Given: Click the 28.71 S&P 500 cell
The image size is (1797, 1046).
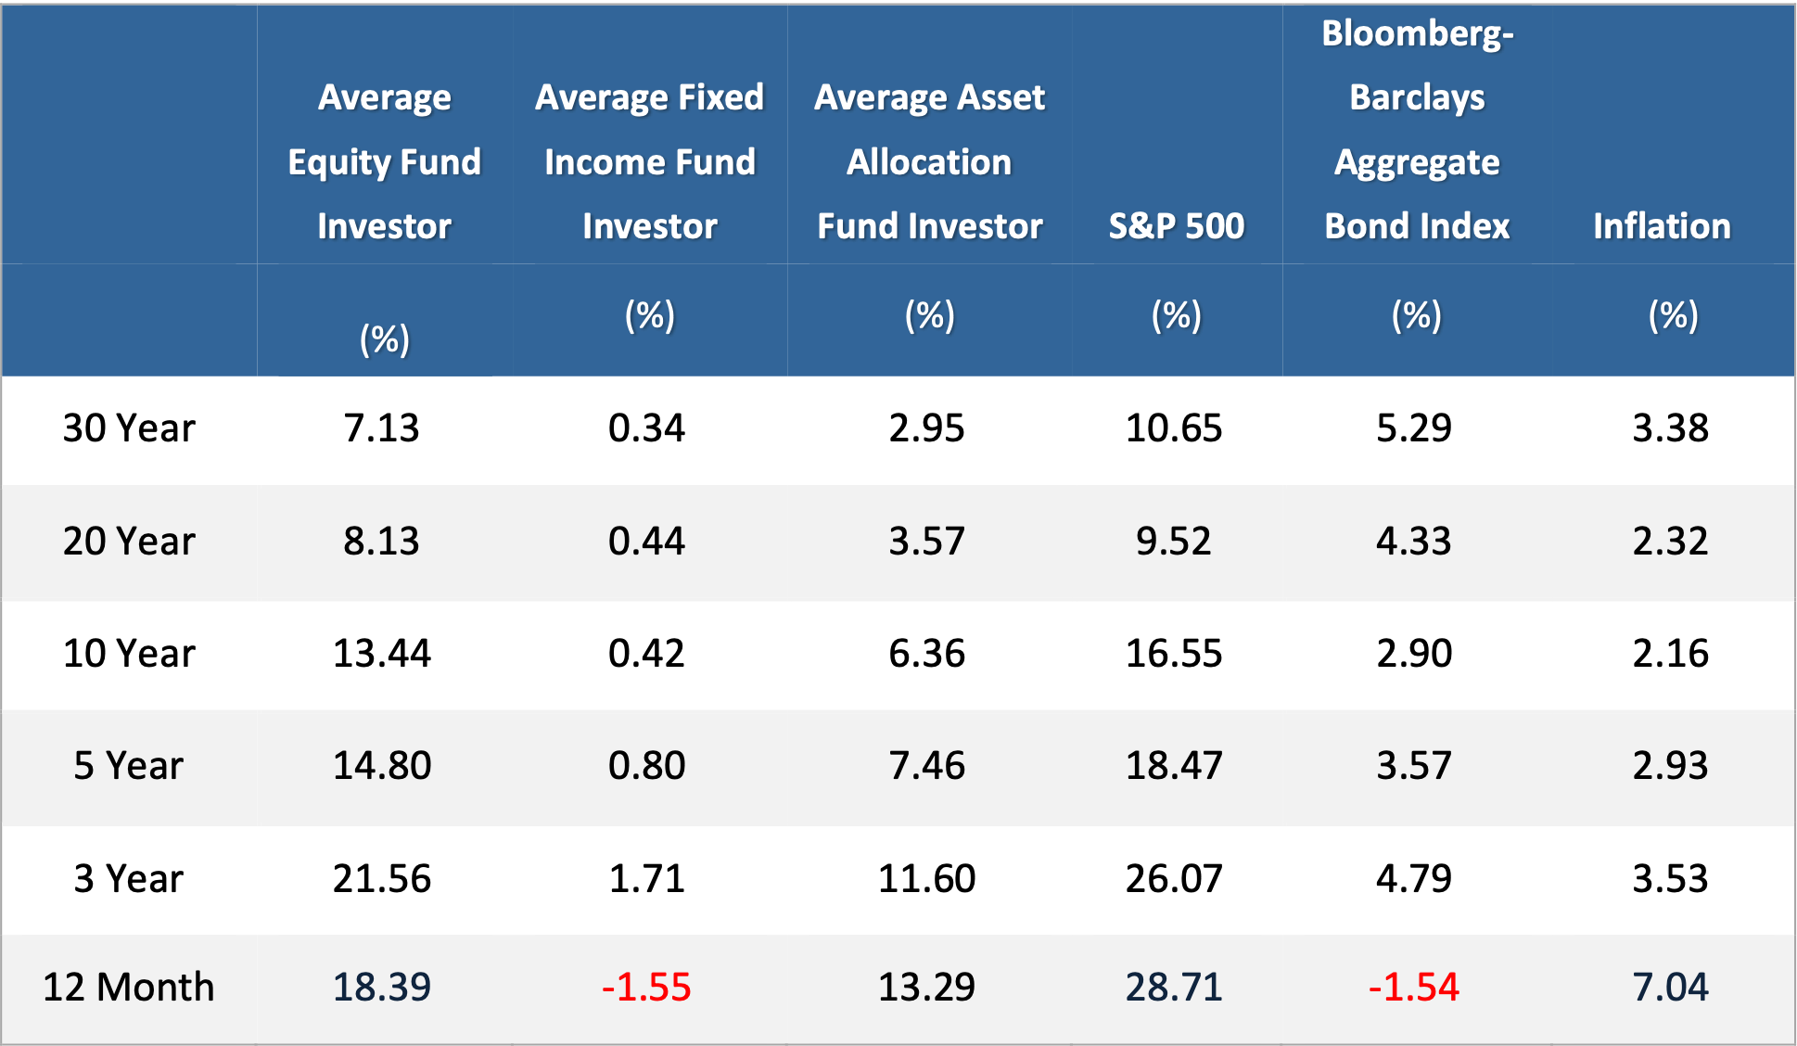Looking at the screenshot, I should click(1174, 988).
